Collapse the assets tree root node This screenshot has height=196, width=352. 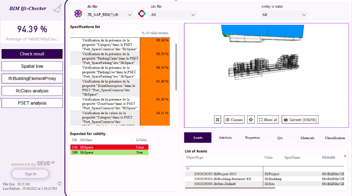pyautogui.click(x=188, y=168)
